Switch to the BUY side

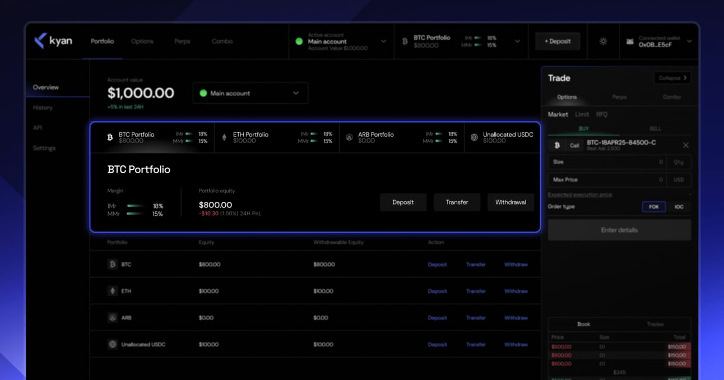point(583,129)
